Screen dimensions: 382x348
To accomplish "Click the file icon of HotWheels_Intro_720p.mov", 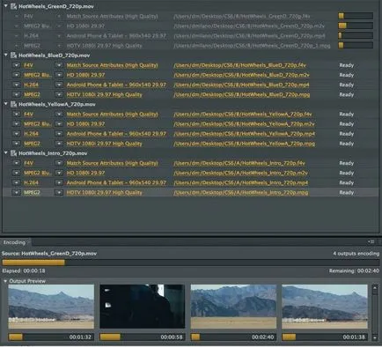I will pos(13,153).
